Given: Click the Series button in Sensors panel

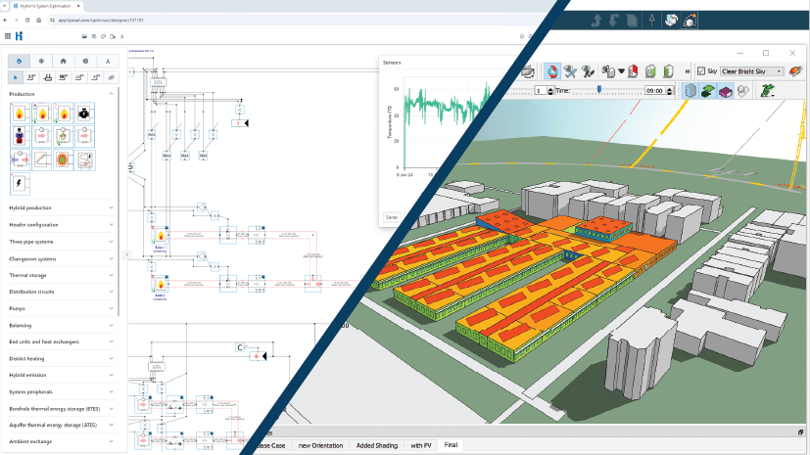Looking at the screenshot, I should [391, 217].
